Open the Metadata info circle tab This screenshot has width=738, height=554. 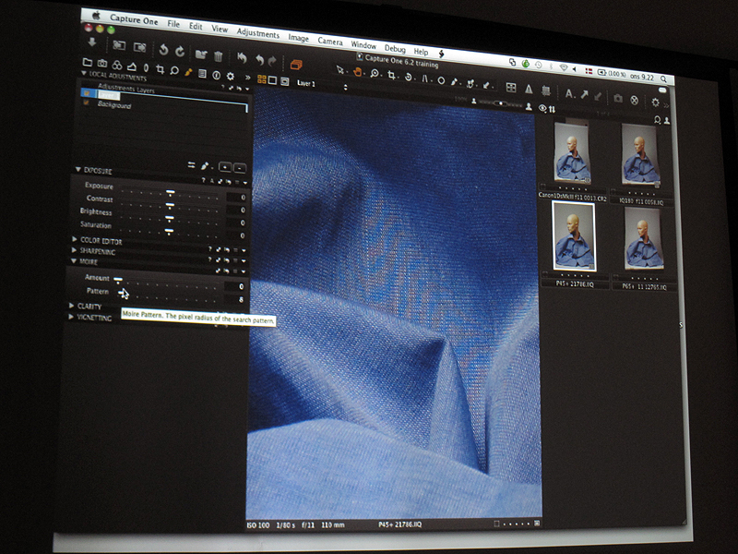coord(216,75)
